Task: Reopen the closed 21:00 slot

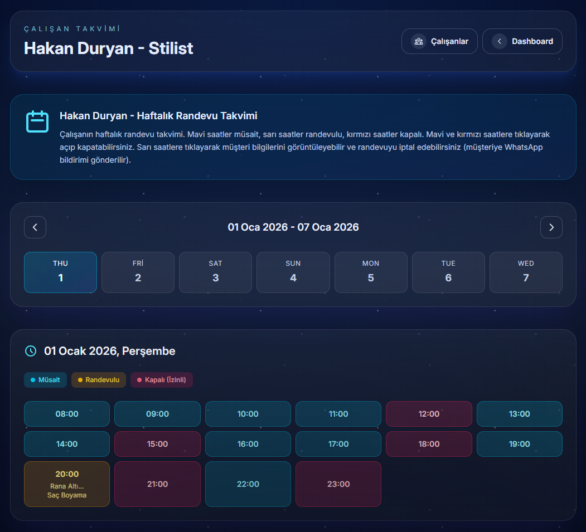Action: (x=157, y=484)
